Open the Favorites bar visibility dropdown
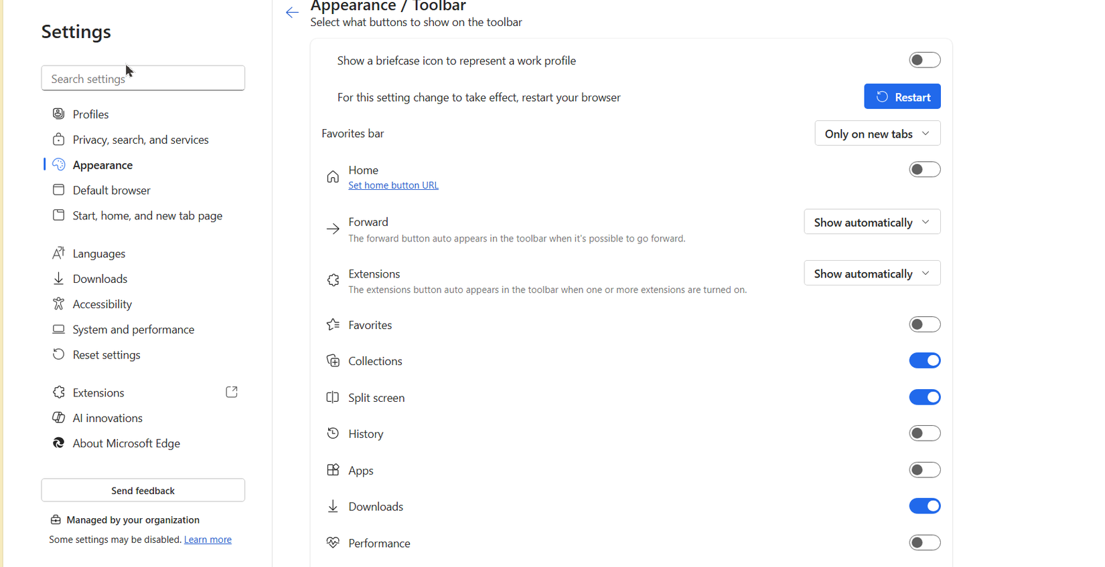Image resolution: width=1105 pixels, height=567 pixels. (x=877, y=133)
